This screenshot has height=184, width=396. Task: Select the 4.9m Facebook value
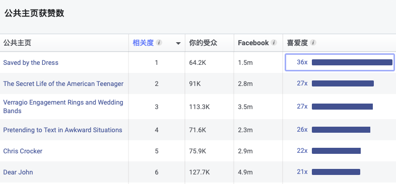click(245, 172)
